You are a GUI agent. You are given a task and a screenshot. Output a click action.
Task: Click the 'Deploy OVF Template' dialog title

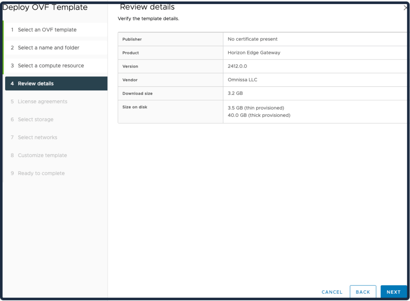pos(45,8)
